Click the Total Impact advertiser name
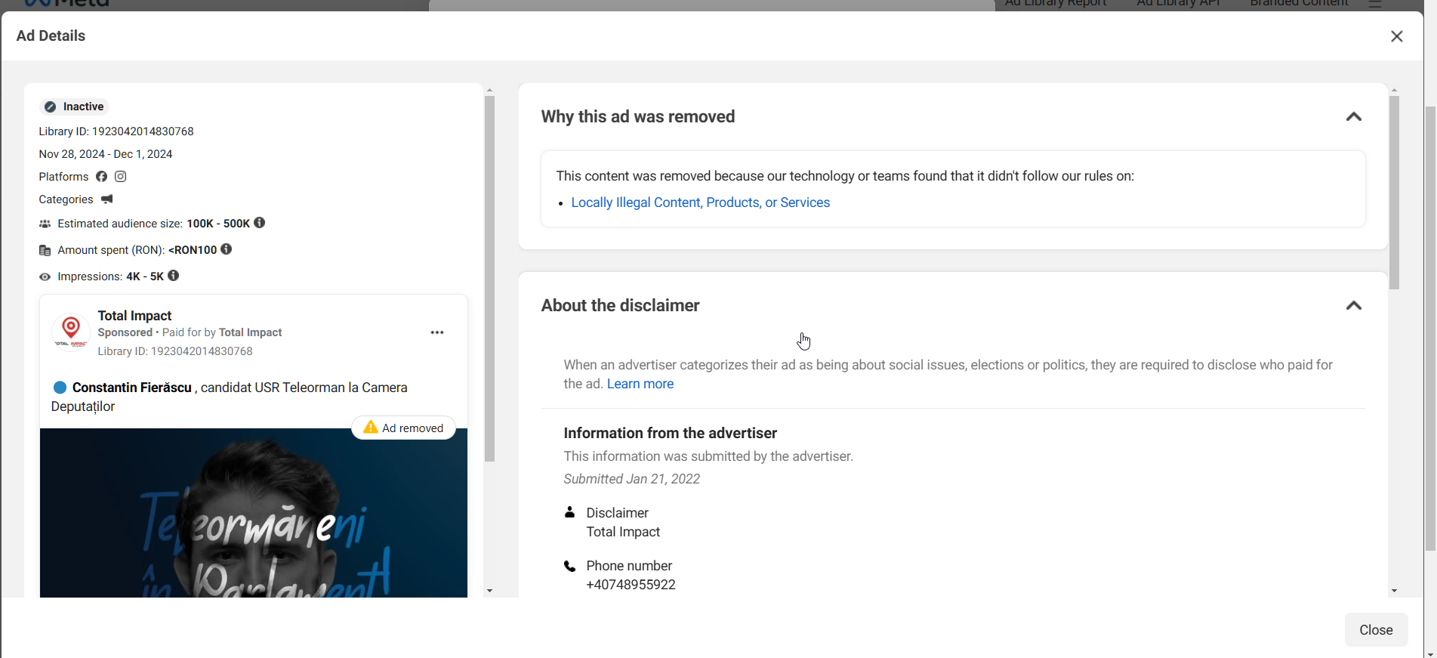Image resolution: width=1437 pixels, height=658 pixels. 134,316
